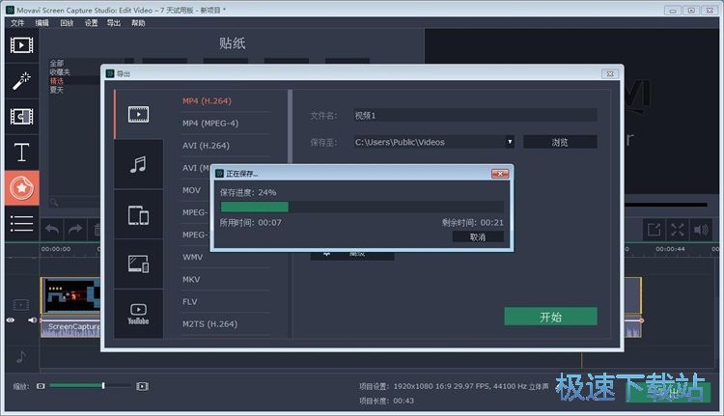
Task: Select 收藏夹 sticker category
Action: coord(60,72)
